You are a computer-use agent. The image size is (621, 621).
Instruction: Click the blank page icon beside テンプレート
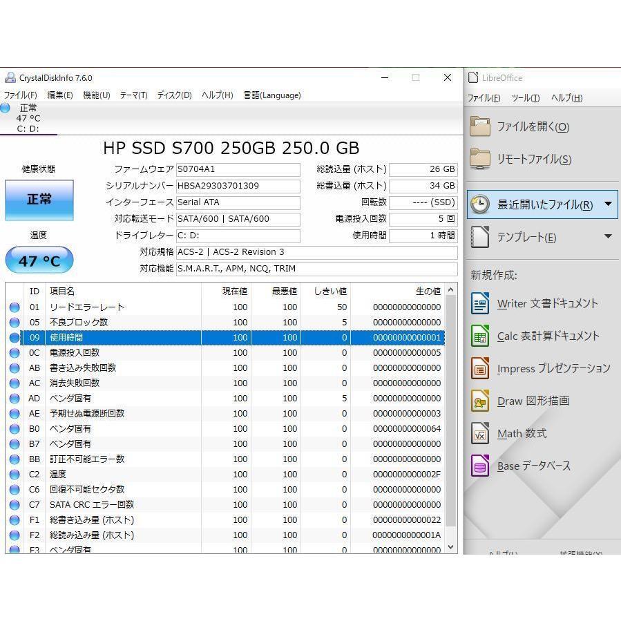click(480, 237)
